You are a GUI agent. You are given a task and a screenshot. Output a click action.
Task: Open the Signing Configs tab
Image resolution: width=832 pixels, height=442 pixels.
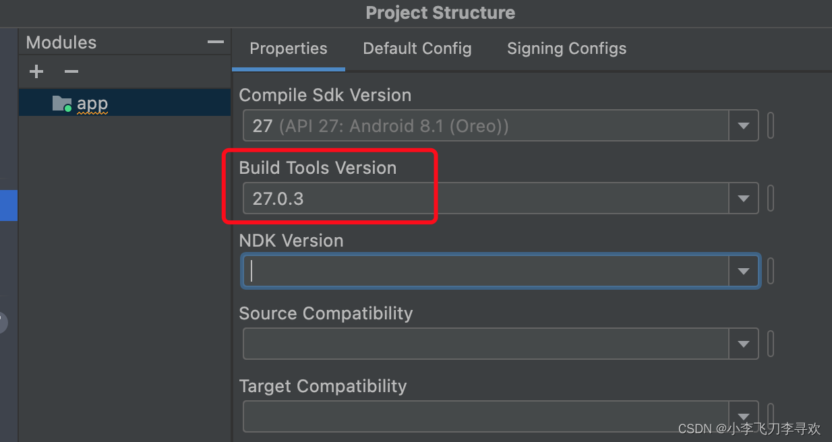566,49
